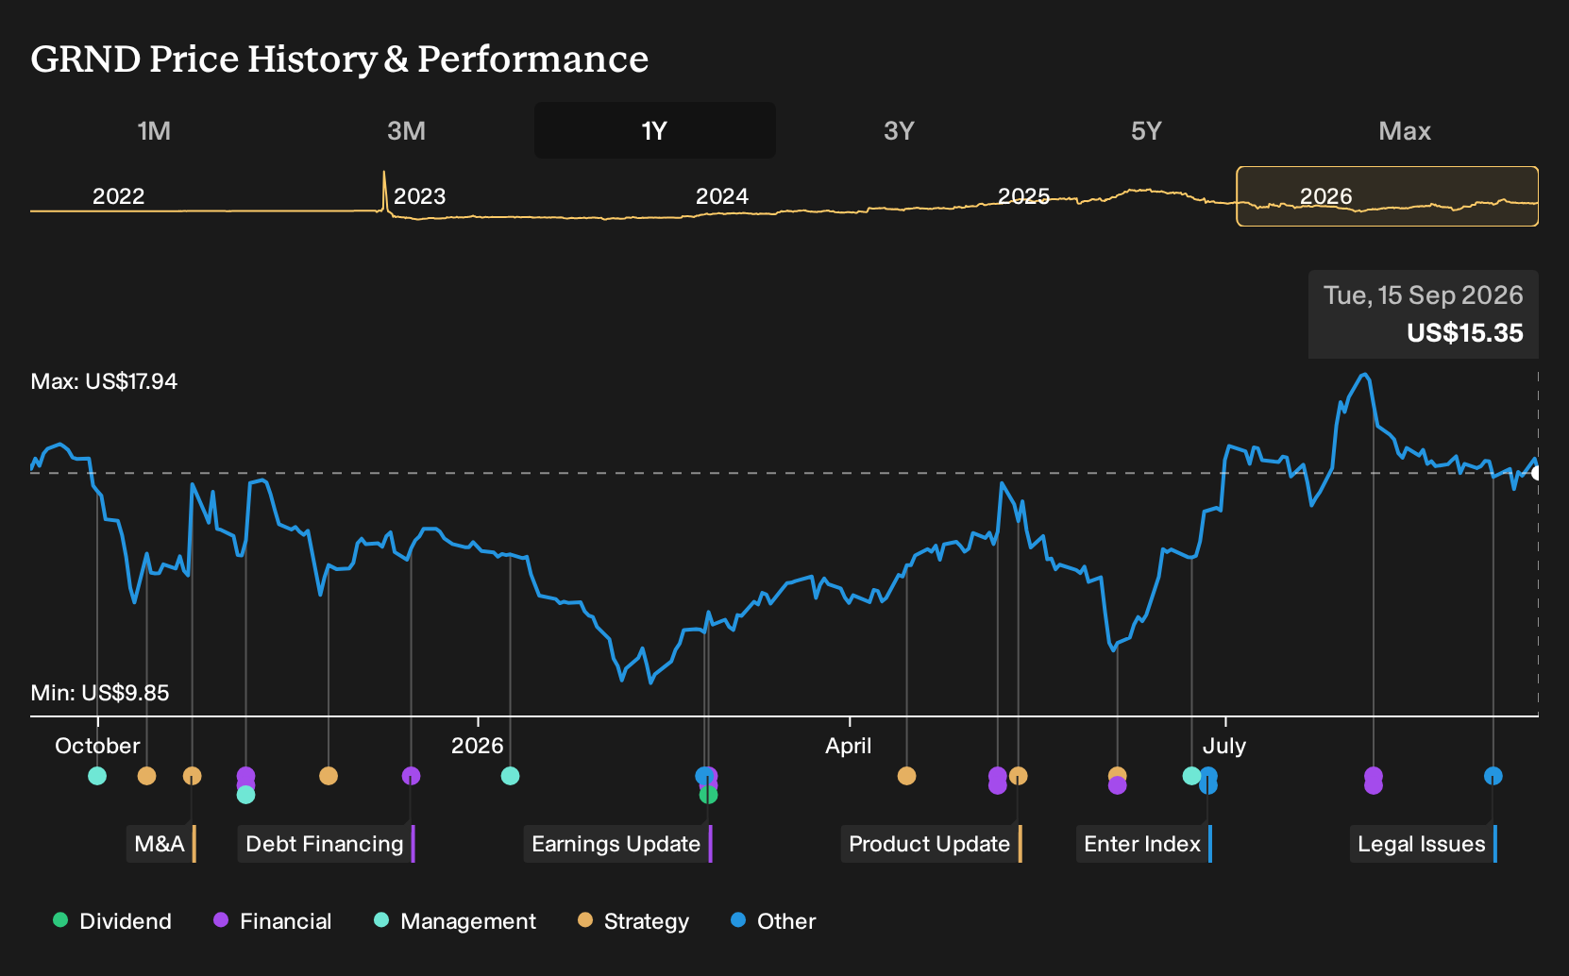Open the Earnings Update event label
Viewport: 1569px width, 976px height.
click(x=617, y=844)
